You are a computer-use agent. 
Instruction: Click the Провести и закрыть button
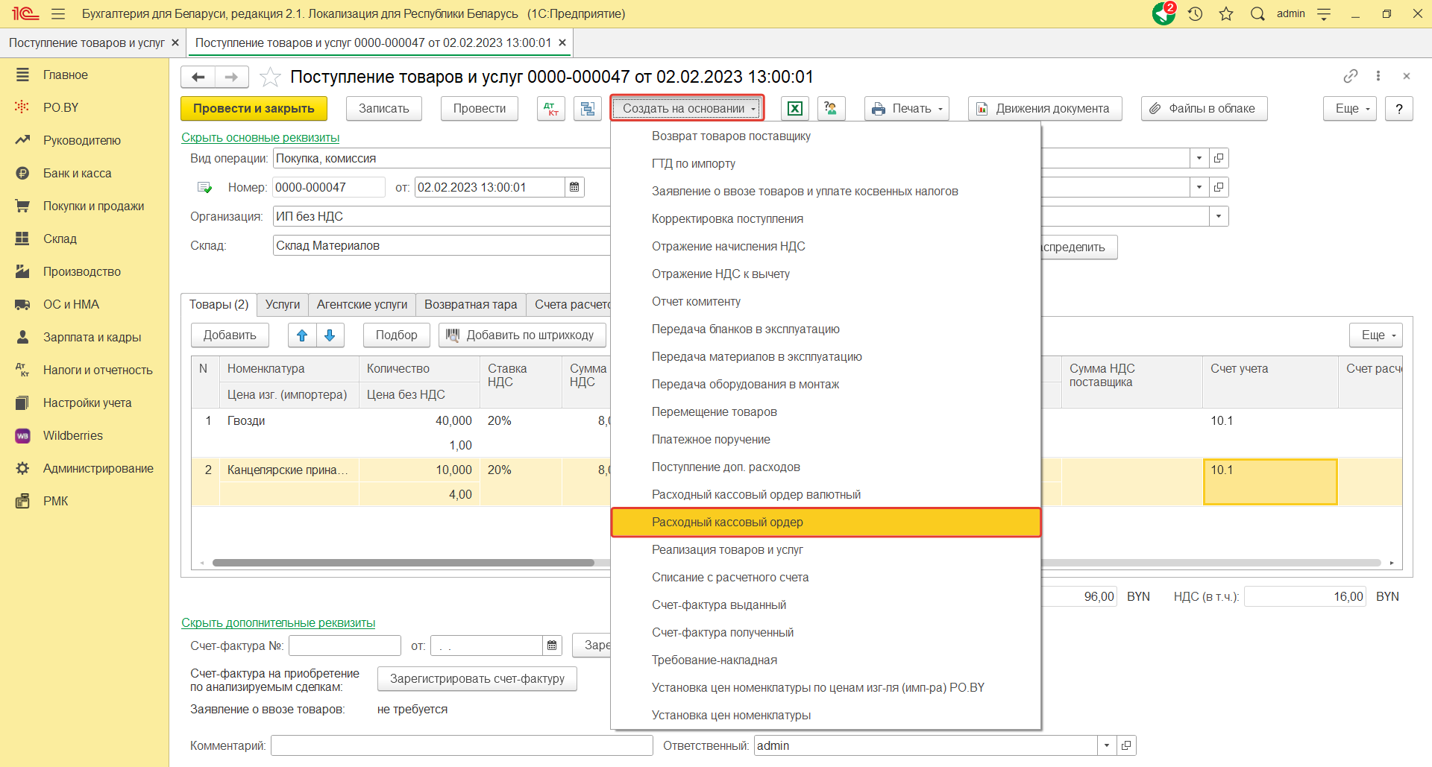pos(254,109)
